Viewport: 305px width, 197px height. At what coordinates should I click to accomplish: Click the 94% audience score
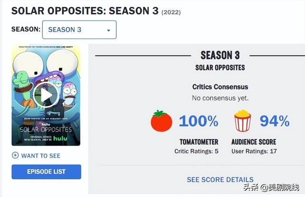tap(274, 121)
